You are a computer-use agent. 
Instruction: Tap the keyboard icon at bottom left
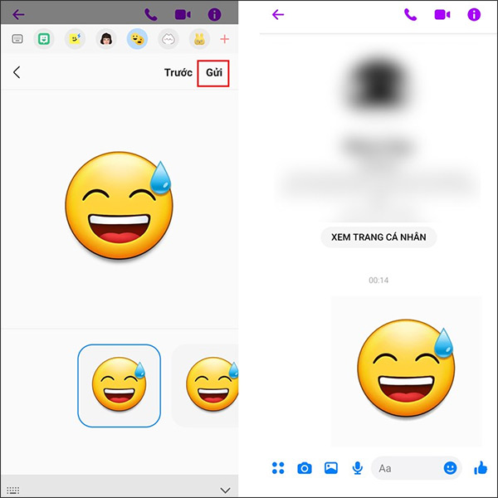click(x=13, y=490)
